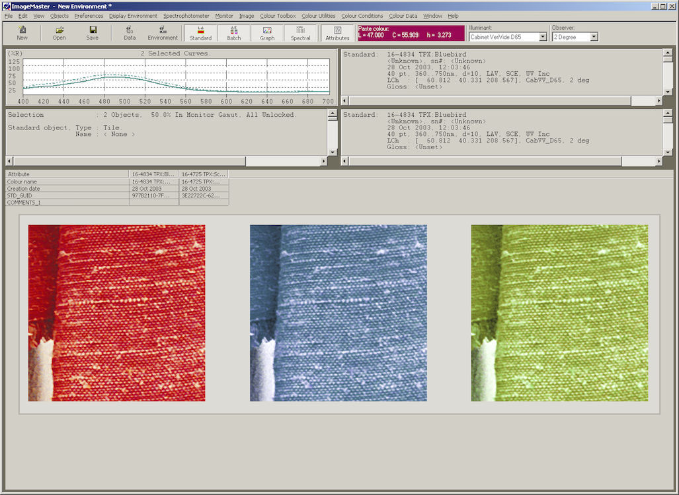Create a New environment file
679x495 pixels.
tap(22, 32)
